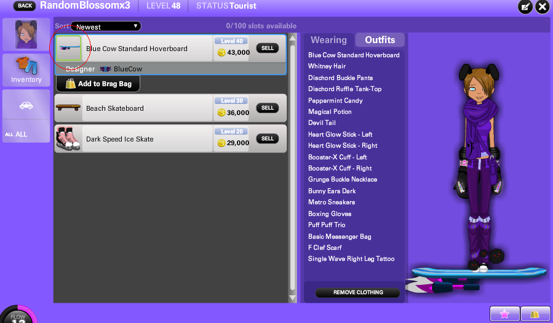Screen dimensions: 553x323
Task: Click Add to Brag Bag button
Action: [98, 84]
